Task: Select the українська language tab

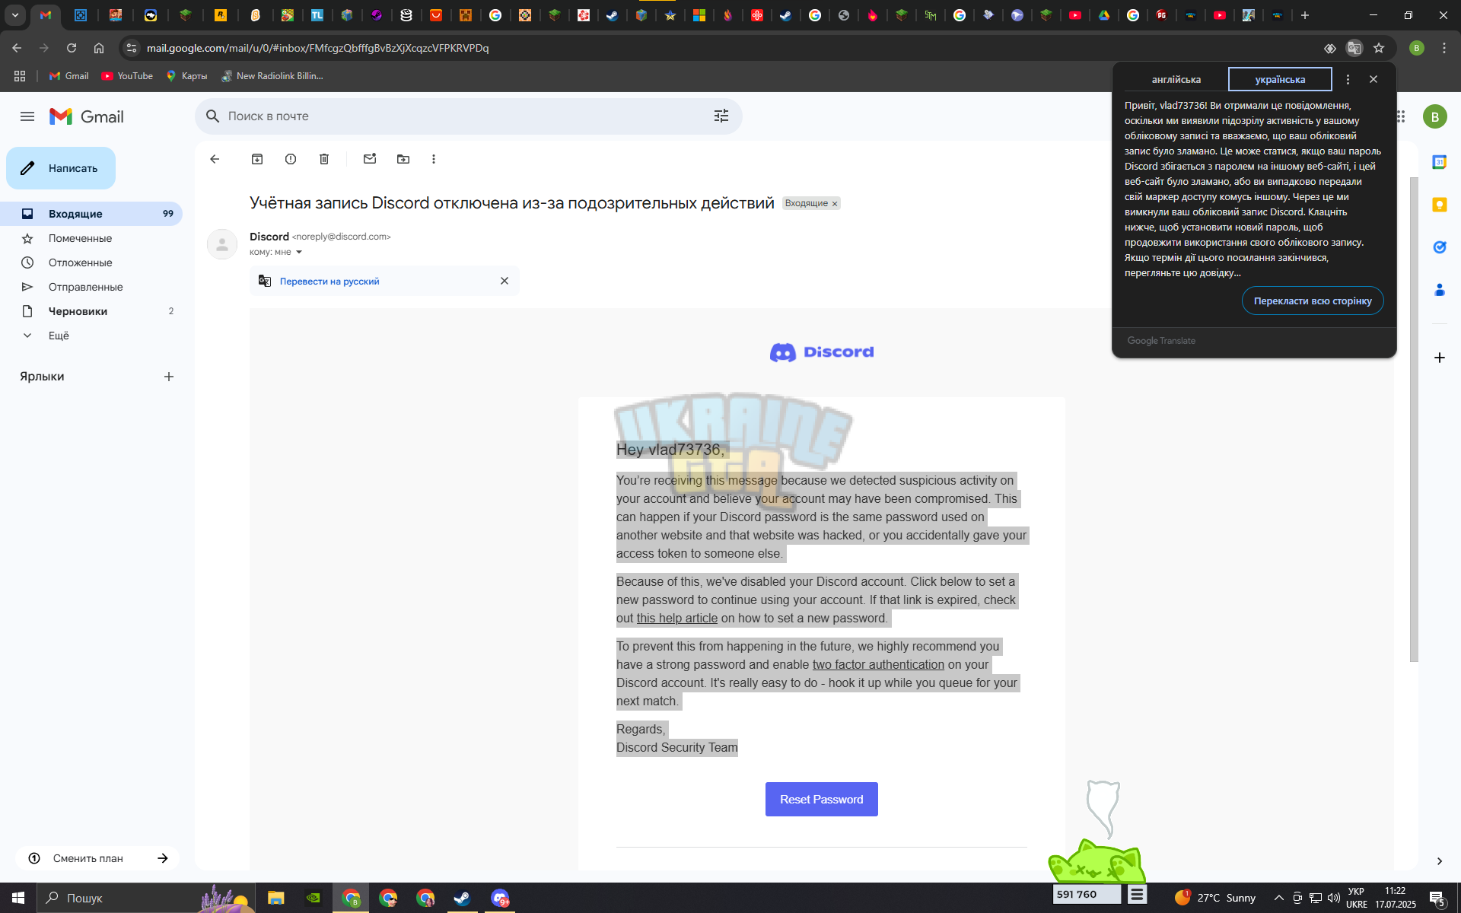Action: click(1280, 79)
